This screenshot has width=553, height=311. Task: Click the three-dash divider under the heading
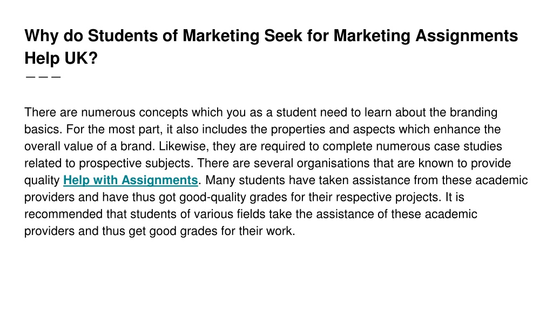coord(43,77)
